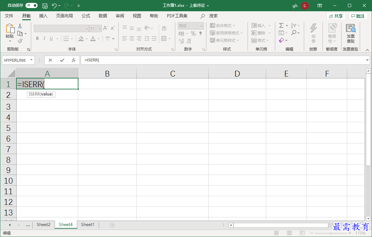This screenshot has height=237, width=372.
Task: Toggle Italic formatting
Action: pos(44,39)
